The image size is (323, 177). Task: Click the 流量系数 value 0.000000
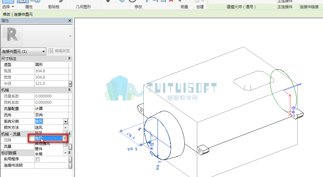[51, 96]
